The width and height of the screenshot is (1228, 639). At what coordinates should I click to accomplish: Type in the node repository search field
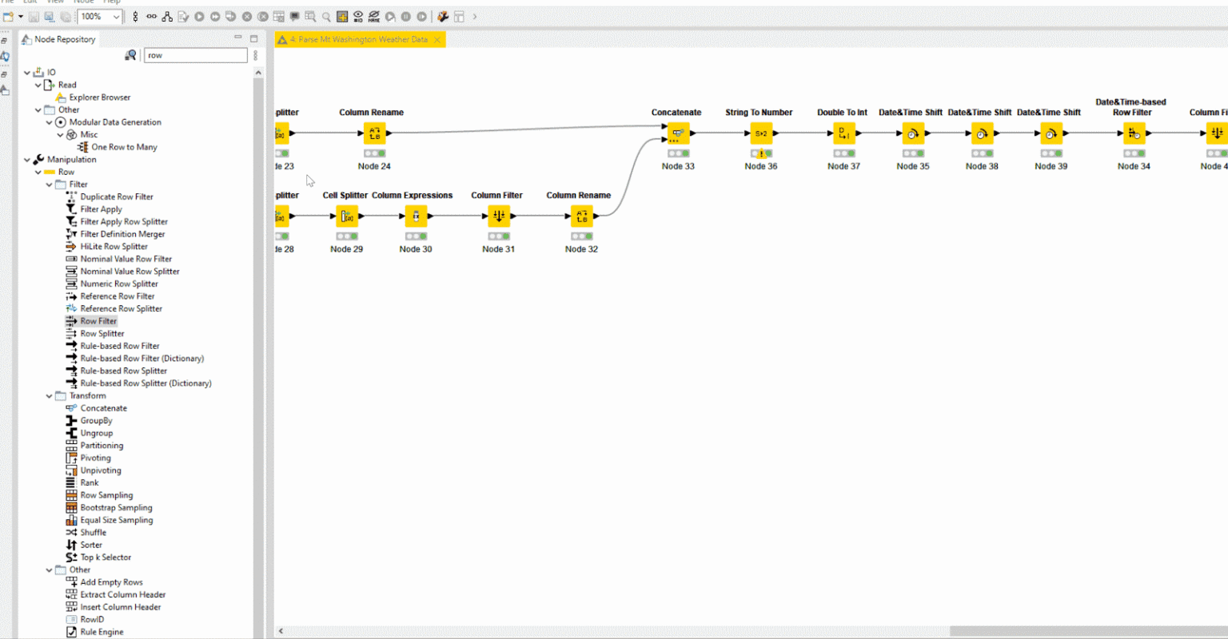tap(195, 55)
